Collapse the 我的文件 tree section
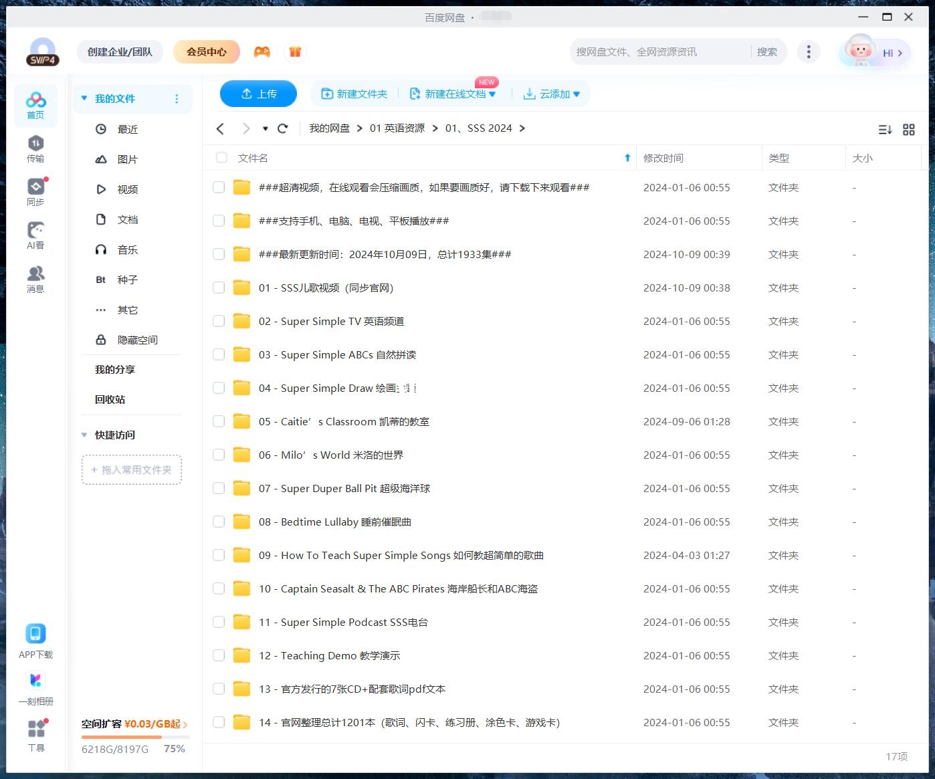Image resolution: width=935 pixels, height=779 pixels. [x=84, y=98]
